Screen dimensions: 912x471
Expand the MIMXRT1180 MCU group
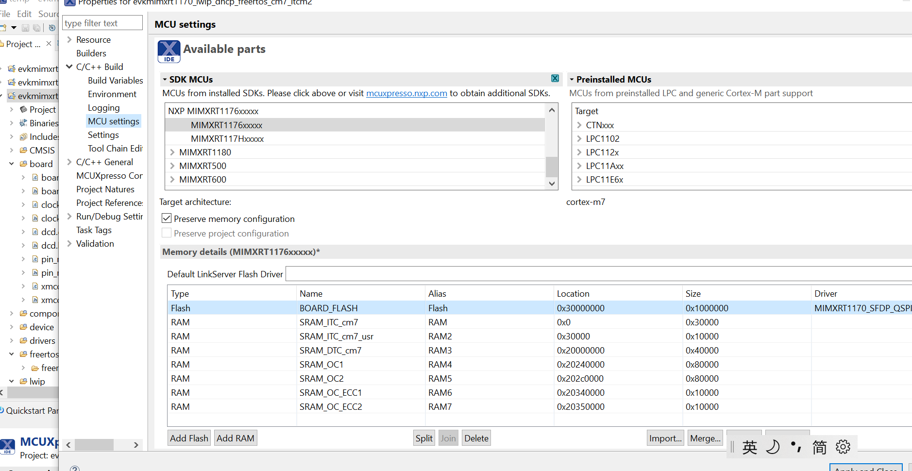coord(172,152)
